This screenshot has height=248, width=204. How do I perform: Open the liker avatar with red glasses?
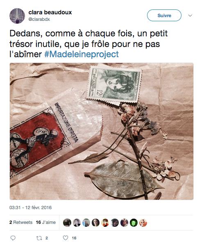tap(105, 223)
